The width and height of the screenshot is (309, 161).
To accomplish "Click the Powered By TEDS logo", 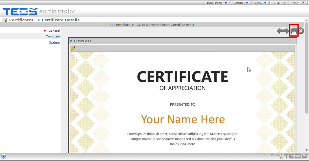I will 289,156.
